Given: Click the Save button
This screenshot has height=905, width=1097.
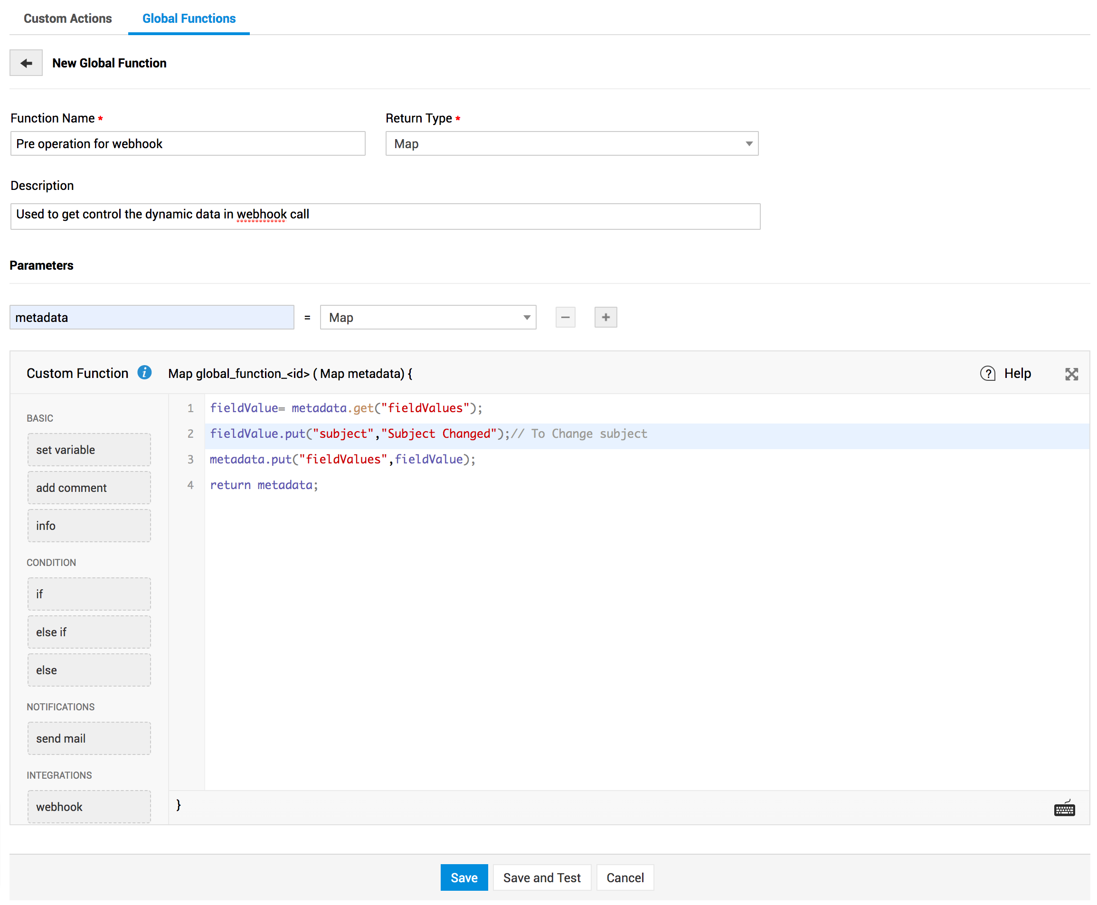Looking at the screenshot, I should [x=463, y=877].
